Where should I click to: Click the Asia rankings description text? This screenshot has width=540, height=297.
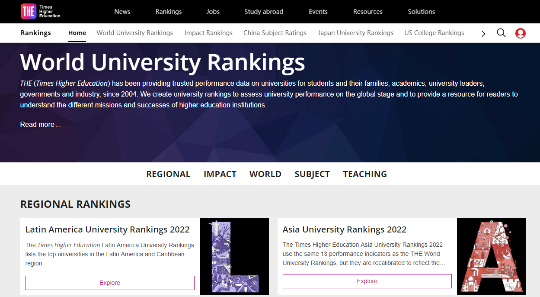tap(364, 254)
